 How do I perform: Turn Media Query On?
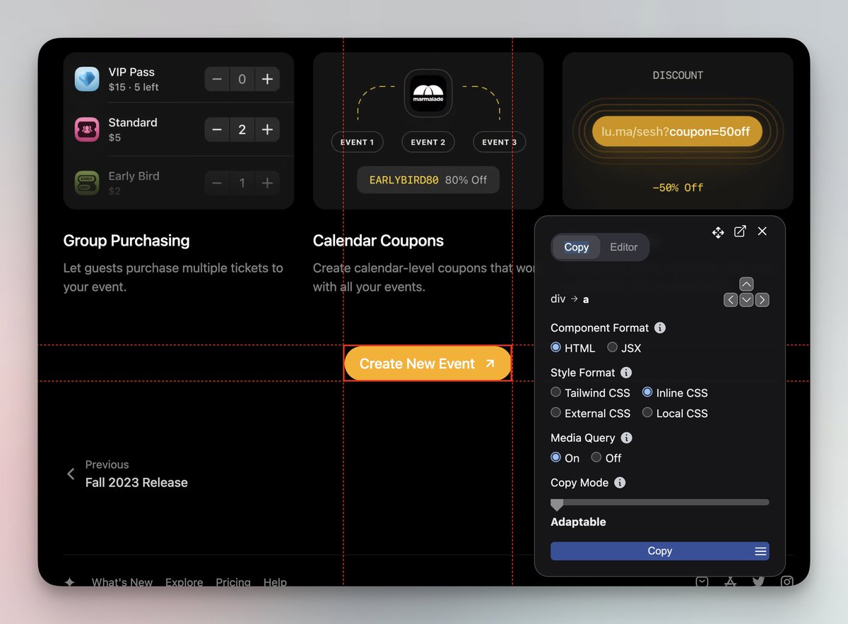[x=555, y=457]
